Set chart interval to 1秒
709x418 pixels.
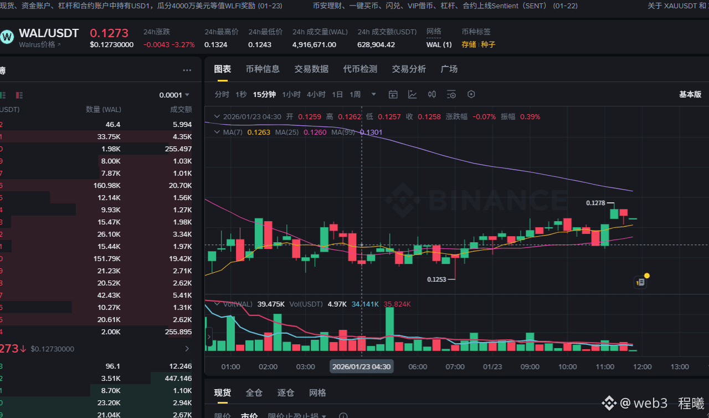(x=241, y=94)
